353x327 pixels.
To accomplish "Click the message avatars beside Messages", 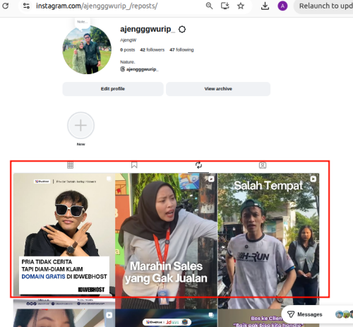I will [x=344, y=314].
